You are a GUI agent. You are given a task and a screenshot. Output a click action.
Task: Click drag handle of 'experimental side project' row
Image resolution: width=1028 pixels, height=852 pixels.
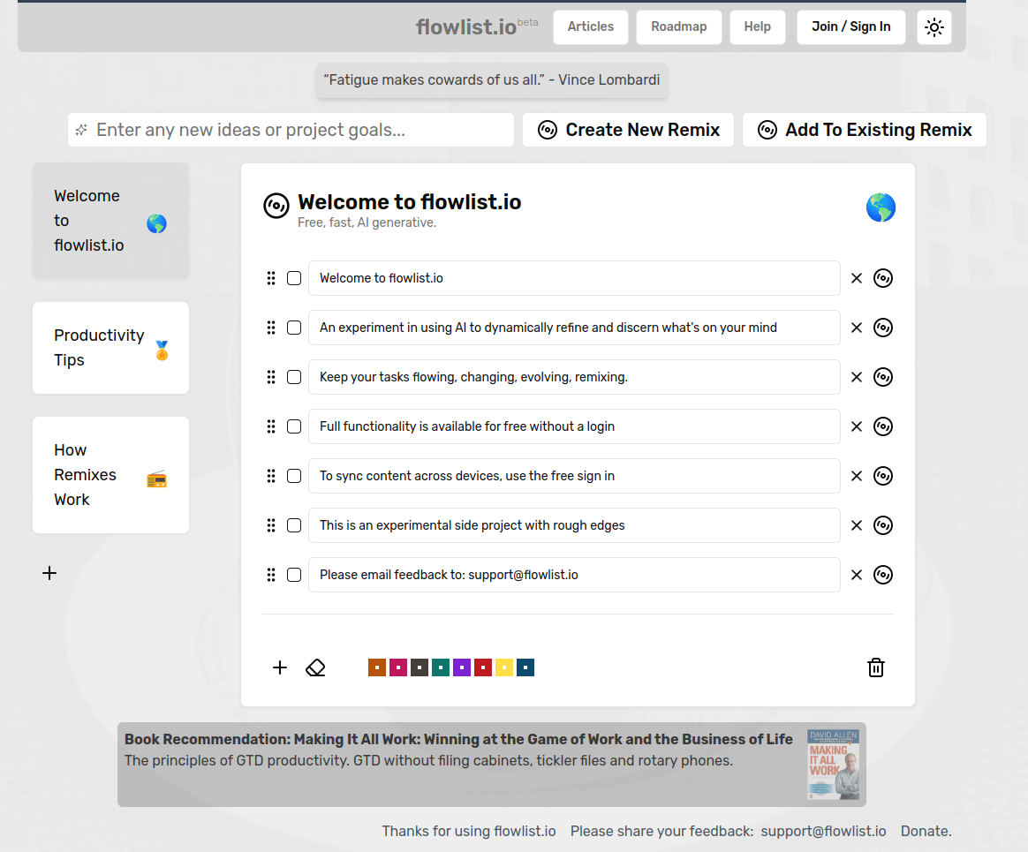271,525
